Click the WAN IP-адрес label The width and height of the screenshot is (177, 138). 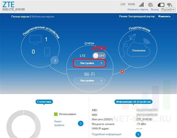pos(100,129)
